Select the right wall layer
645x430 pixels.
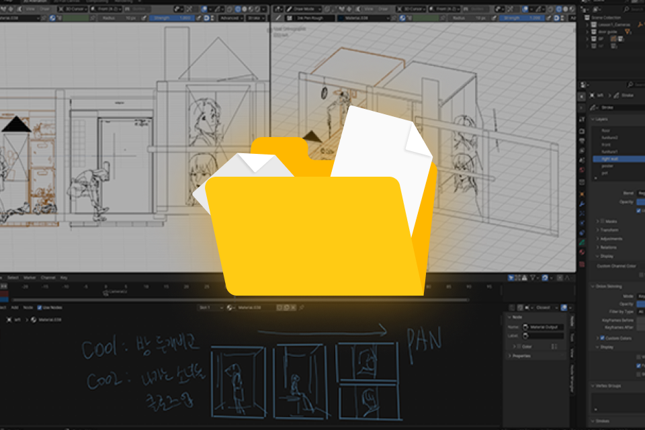pos(619,159)
